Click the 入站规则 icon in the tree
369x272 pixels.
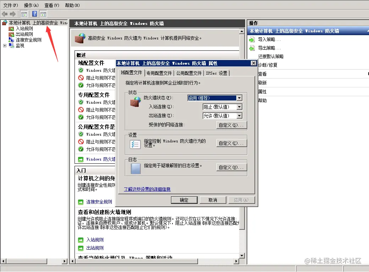(x=11, y=29)
